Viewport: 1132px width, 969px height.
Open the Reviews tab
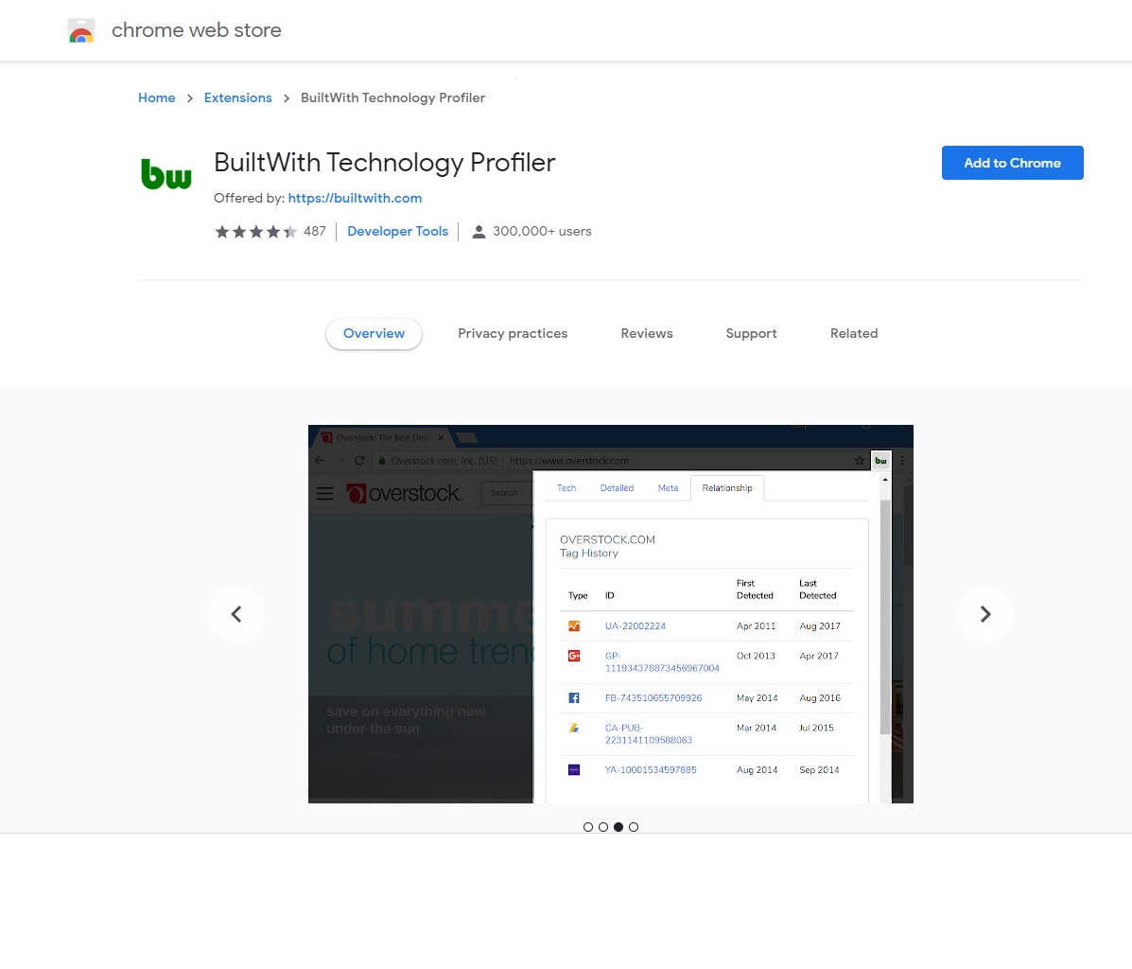click(647, 333)
